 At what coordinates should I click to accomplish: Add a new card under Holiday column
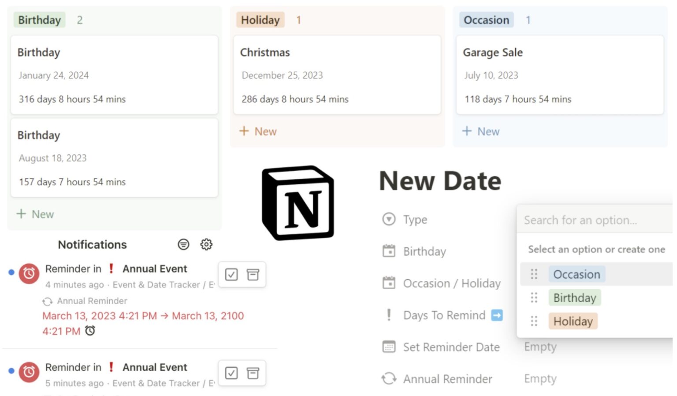coord(258,131)
